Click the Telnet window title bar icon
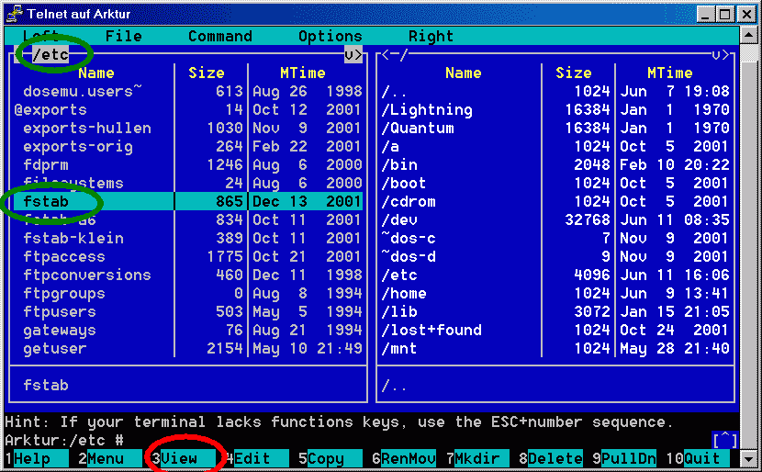This screenshot has height=472, width=762. pos(15,14)
